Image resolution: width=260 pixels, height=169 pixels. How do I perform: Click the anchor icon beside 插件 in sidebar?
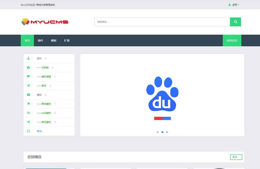(28, 58)
